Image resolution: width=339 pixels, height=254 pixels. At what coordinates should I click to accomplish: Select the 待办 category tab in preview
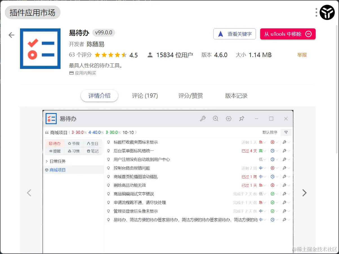[55, 143]
